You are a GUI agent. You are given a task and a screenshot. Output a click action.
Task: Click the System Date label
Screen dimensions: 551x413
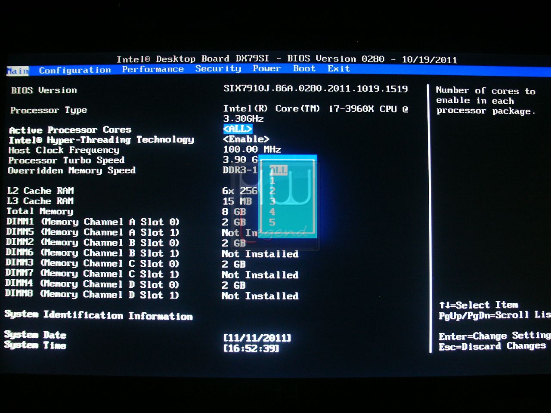click(x=35, y=335)
